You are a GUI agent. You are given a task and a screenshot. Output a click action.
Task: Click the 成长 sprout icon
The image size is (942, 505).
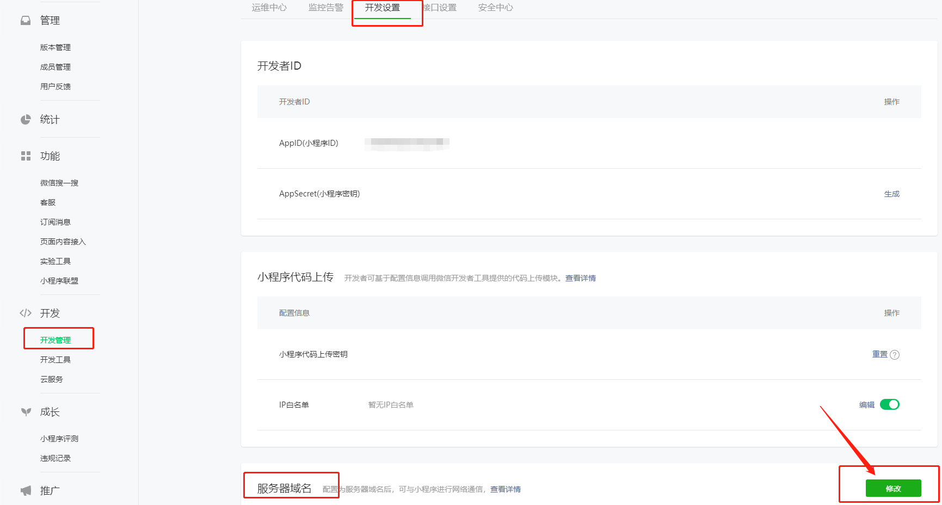click(x=26, y=412)
